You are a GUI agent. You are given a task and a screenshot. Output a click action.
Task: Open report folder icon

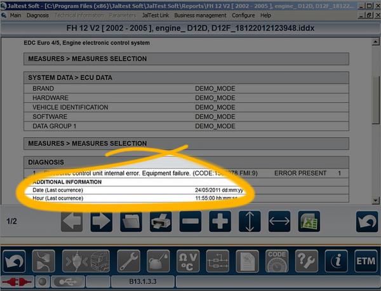click(x=131, y=221)
